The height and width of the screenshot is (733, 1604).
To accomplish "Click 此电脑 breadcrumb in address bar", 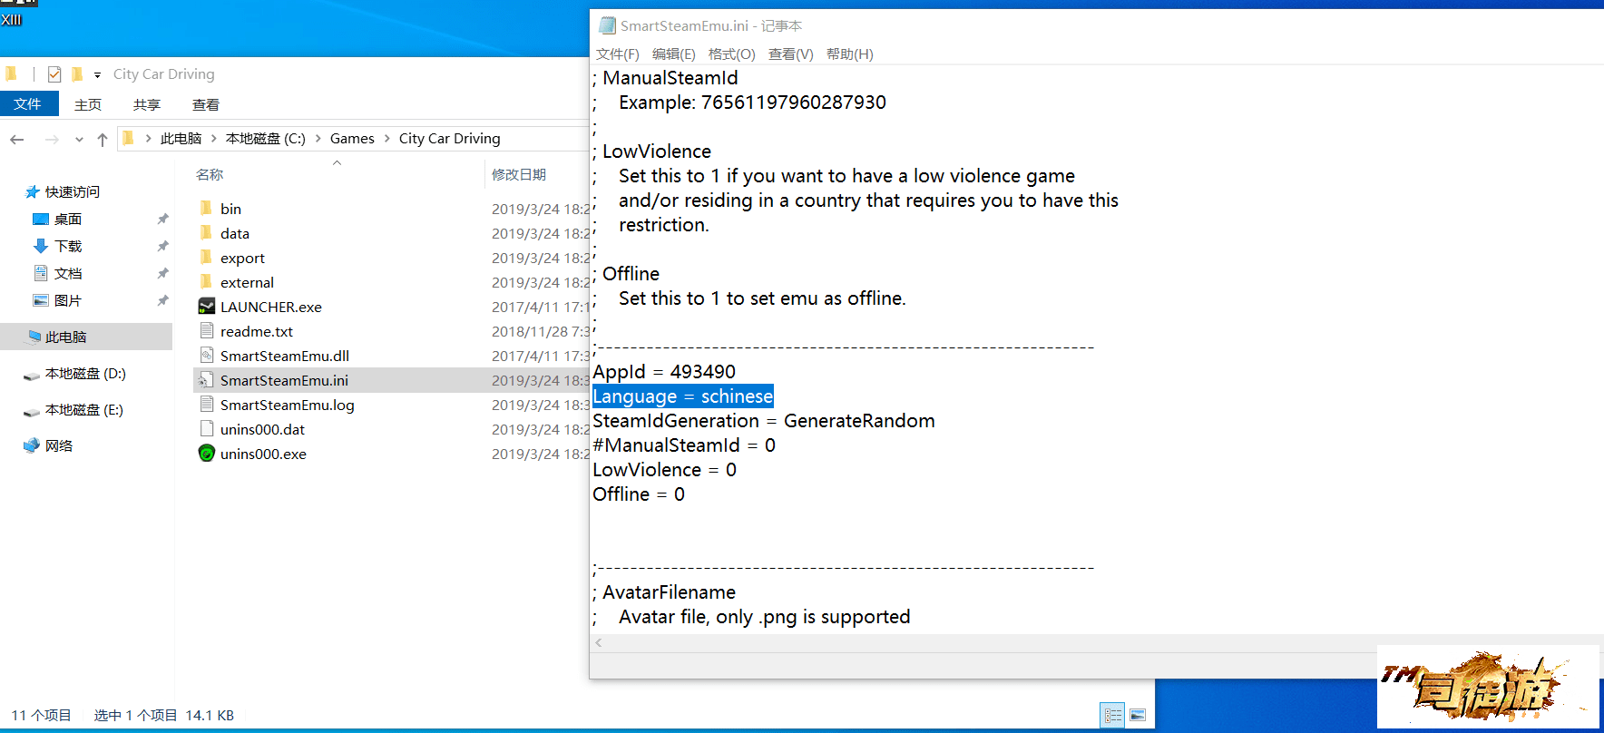I will 181,139.
